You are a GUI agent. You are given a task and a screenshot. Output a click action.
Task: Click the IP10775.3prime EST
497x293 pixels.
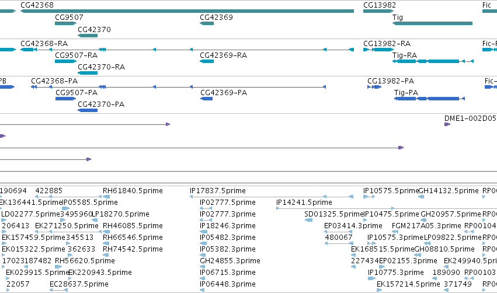coord(372,279)
